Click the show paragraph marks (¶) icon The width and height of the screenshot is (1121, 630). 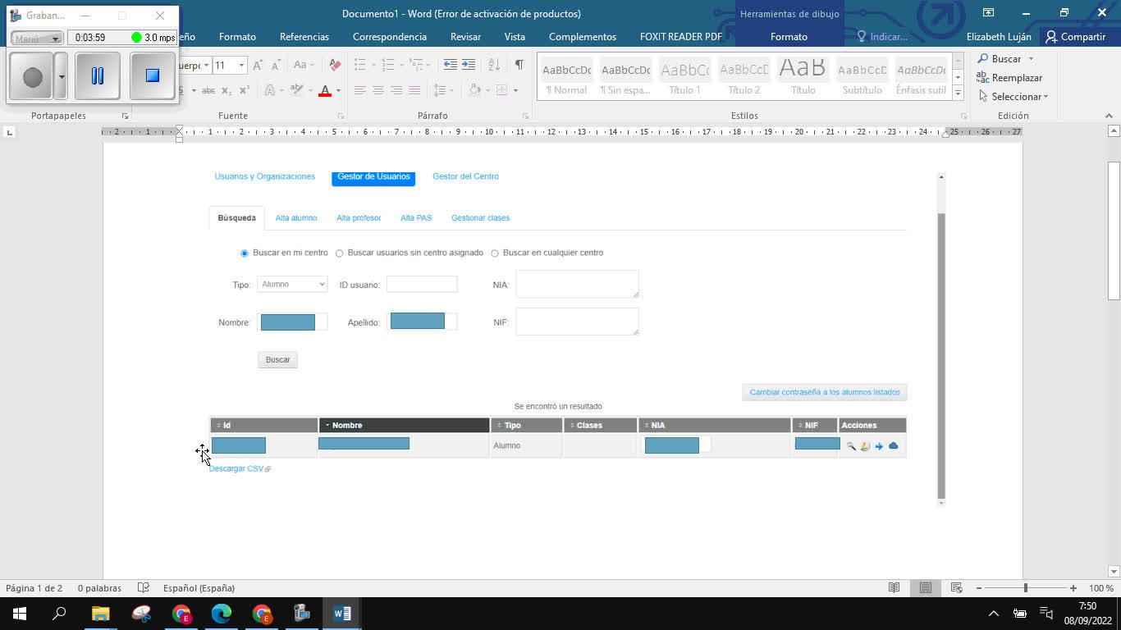(x=519, y=65)
